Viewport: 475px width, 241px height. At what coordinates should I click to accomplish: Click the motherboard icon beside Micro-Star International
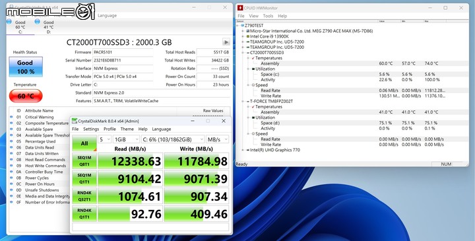(x=248, y=31)
